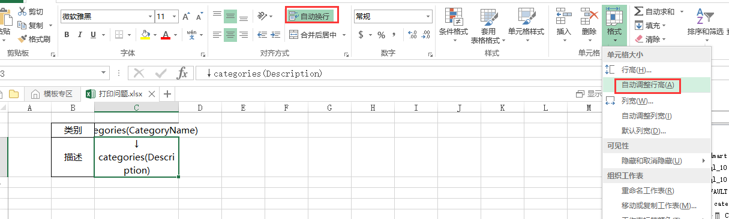This screenshot has width=729, height=219.
Task: Click yellow fill color bucket
Action: [x=145, y=35]
